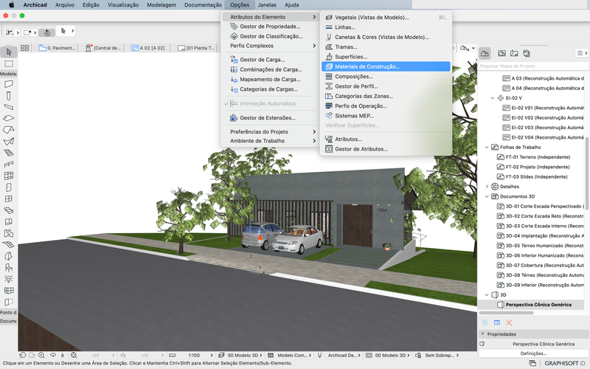Click the Zoom In magnifier icon
This screenshot has height=369, width=590.
click(41, 355)
